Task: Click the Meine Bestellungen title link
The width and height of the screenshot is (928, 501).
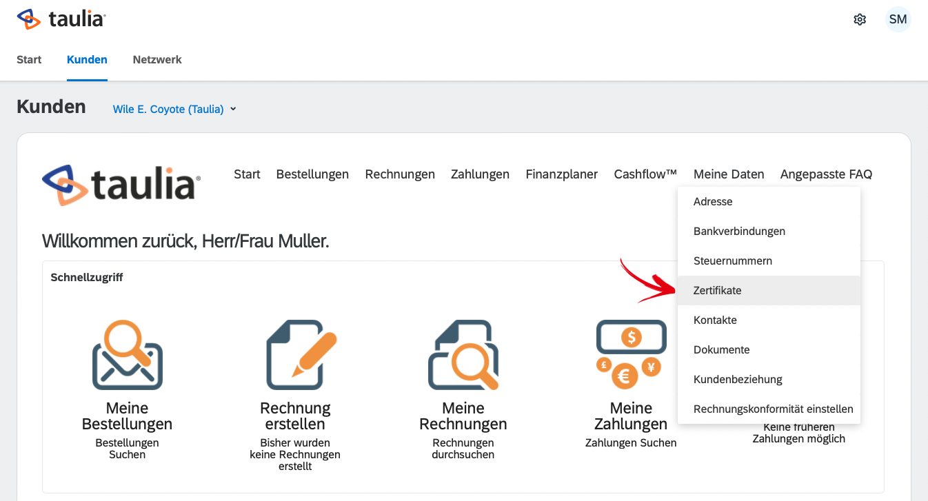Action: coord(128,416)
